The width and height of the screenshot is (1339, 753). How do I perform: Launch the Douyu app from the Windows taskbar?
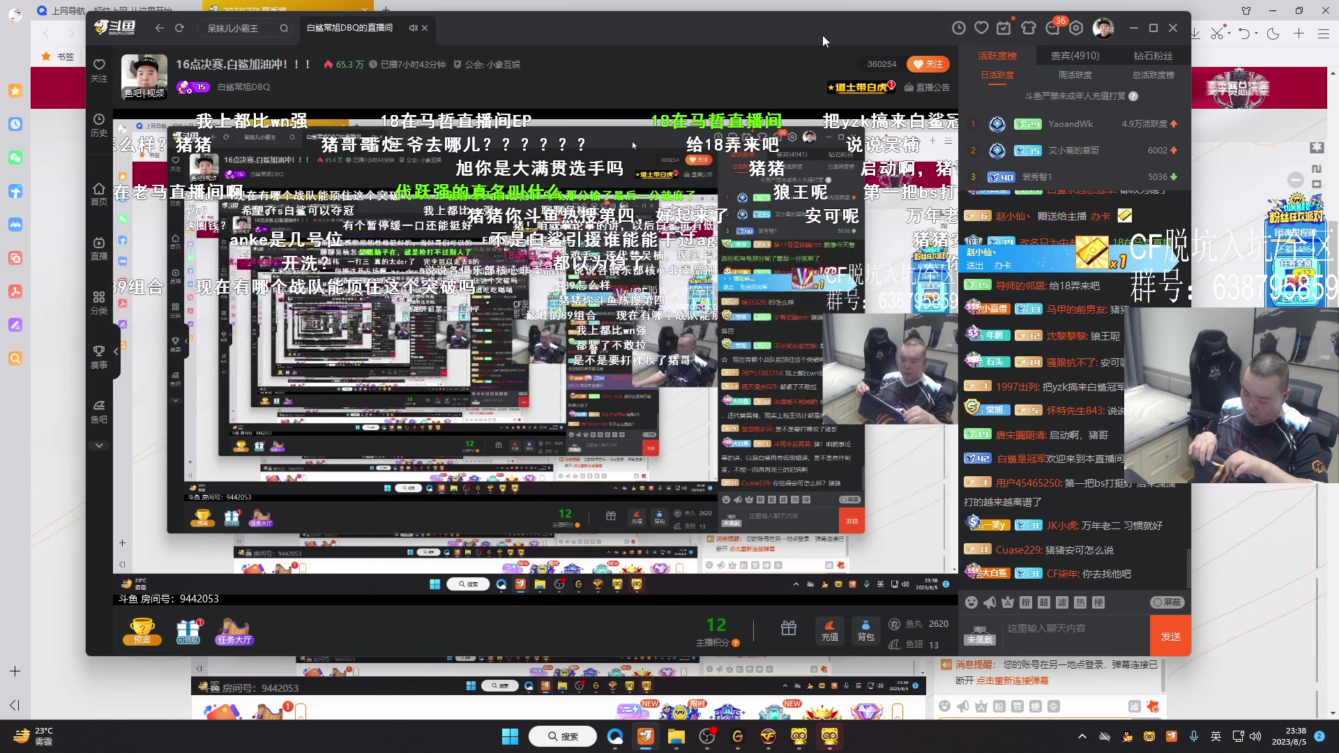pos(644,736)
